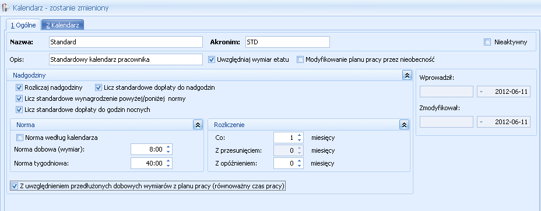Decrease the Co months value
The image size is (541, 211).
tap(299, 140)
